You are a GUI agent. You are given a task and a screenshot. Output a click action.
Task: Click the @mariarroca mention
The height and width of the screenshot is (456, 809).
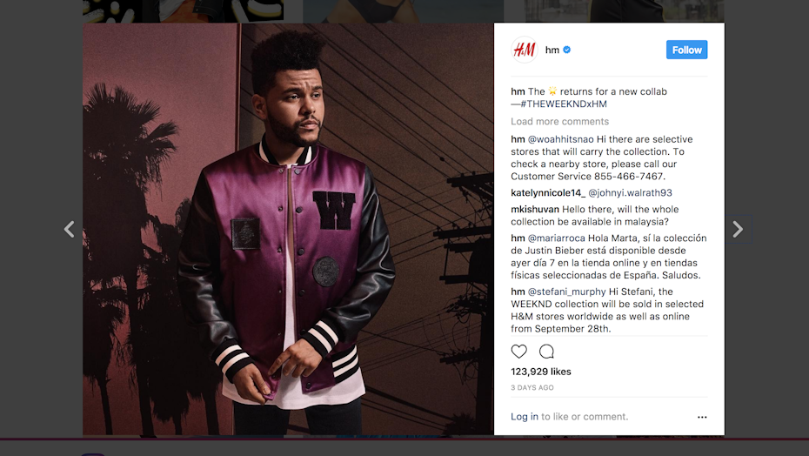[x=556, y=238]
